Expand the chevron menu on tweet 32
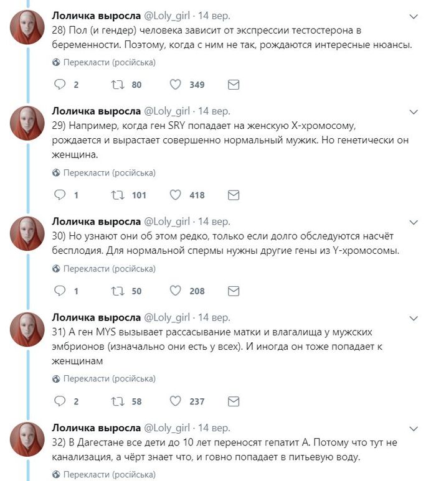 [414, 429]
